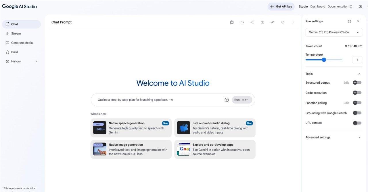Expand Advanced settings chevron
The width and height of the screenshot is (368, 192).
(x=359, y=137)
